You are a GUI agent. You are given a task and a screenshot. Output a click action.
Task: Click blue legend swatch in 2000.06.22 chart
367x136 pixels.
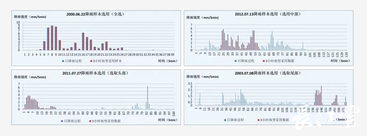[63, 61]
